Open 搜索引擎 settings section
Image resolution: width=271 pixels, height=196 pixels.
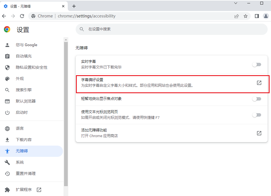(31, 90)
